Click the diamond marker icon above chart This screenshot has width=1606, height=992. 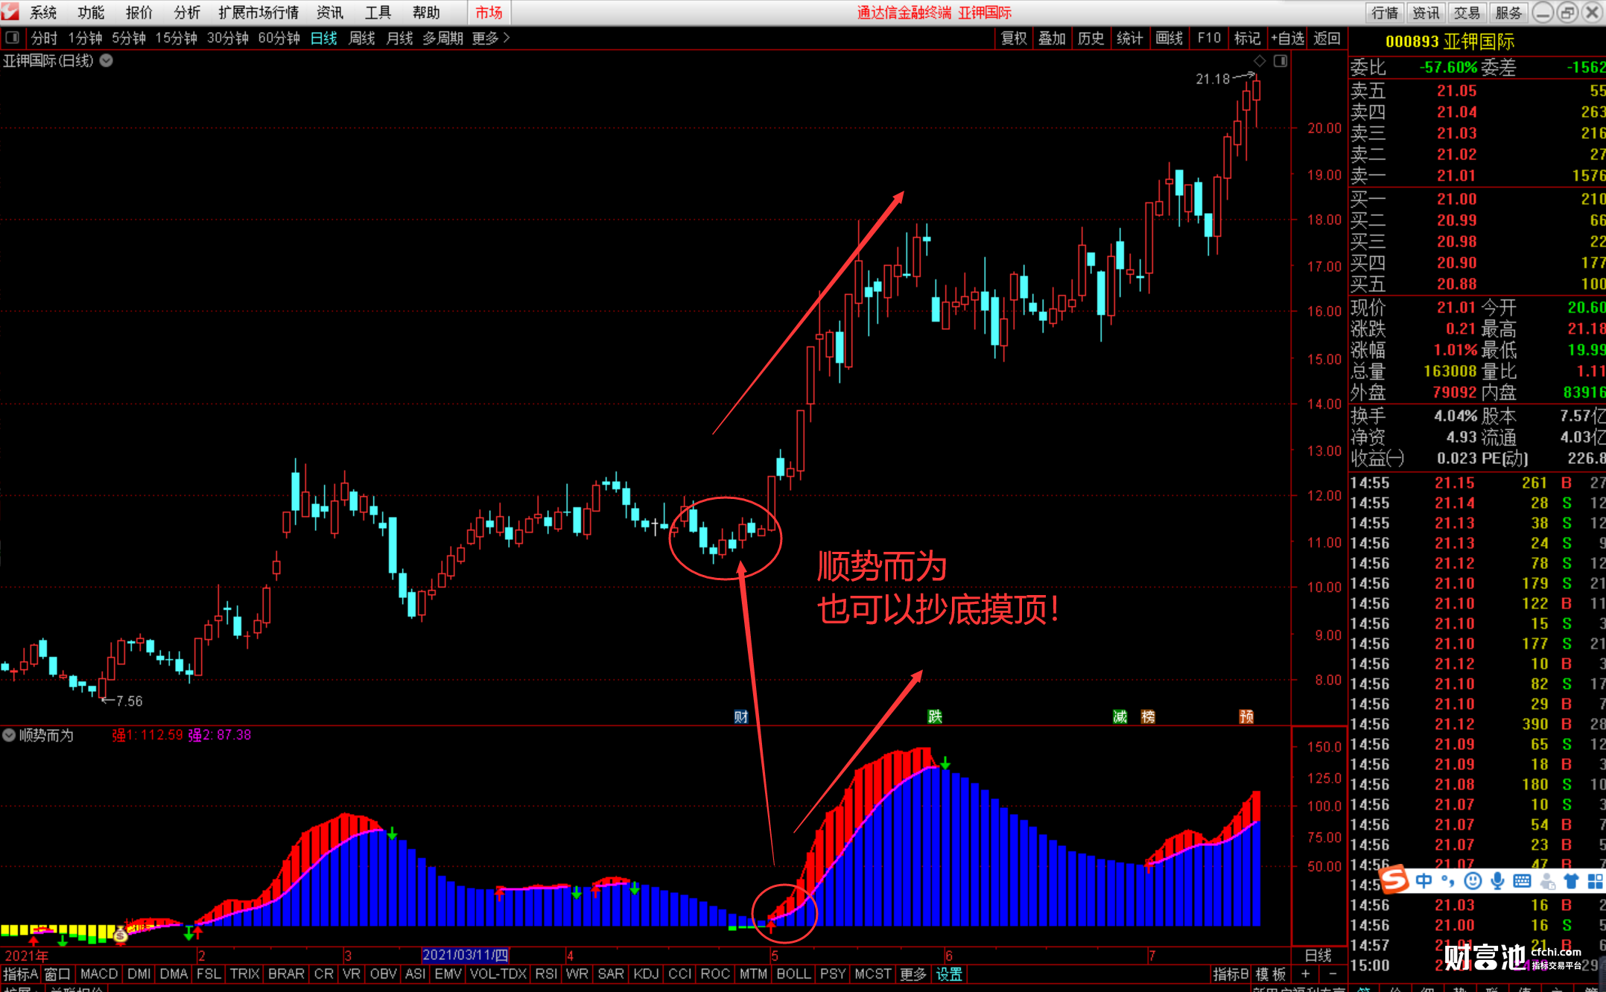pos(1260,61)
